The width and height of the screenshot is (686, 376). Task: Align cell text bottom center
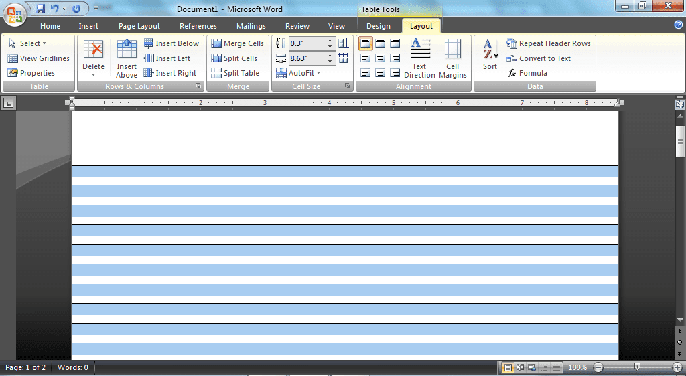tap(381, 73)
